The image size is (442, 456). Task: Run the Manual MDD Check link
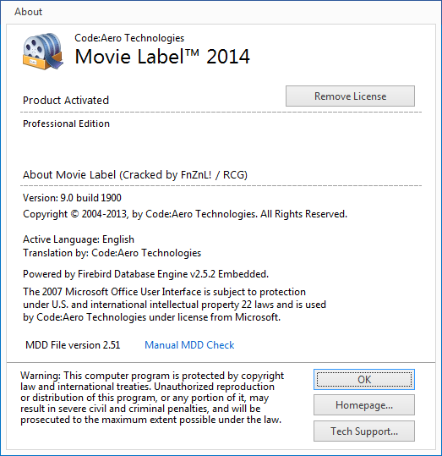(189, 345)
